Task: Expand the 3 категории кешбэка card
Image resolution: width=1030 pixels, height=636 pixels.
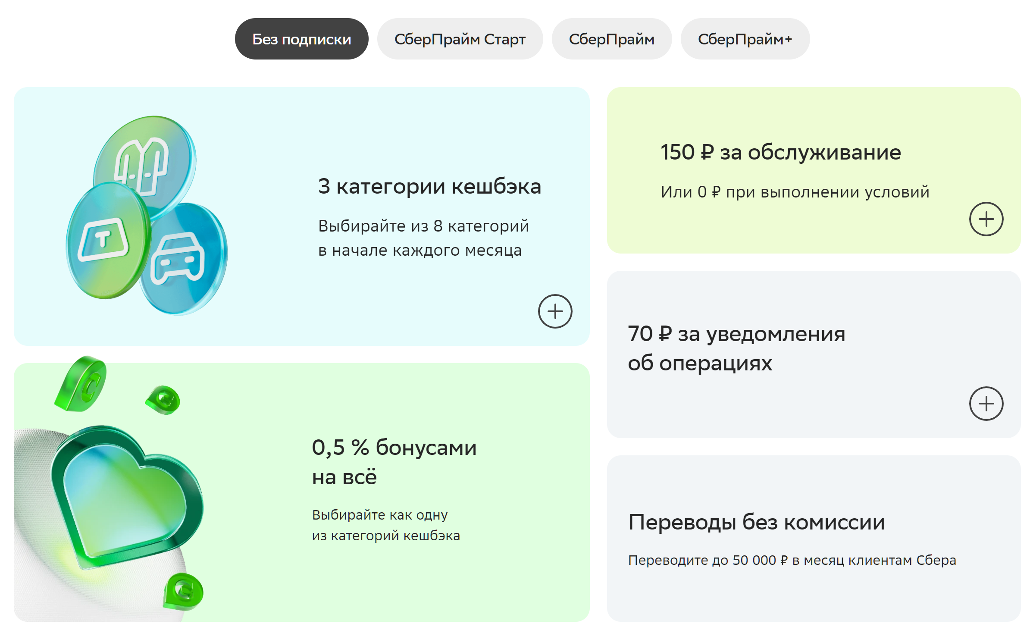Action: click(x=555, y=311)
